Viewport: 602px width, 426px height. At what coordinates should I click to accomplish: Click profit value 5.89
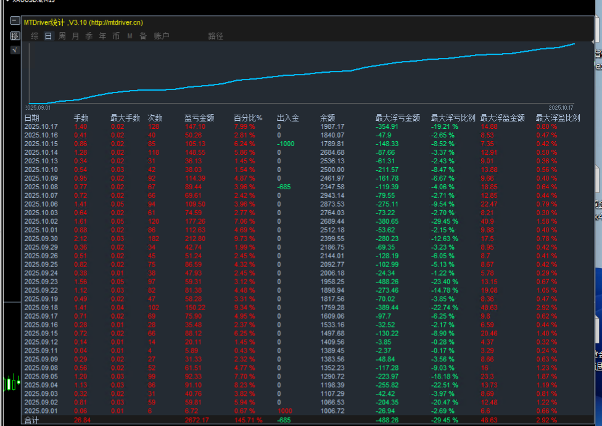tap(192, 351)
